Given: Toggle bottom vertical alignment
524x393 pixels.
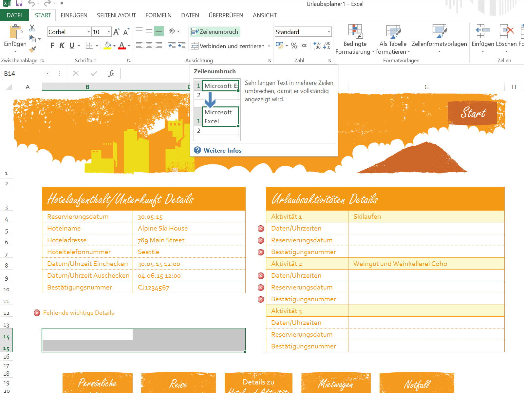Looking at the screenshot, I should (159, 31).
